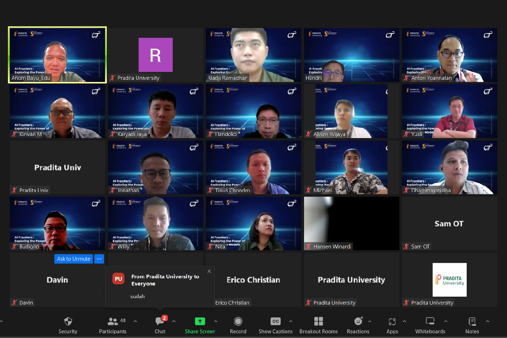
Task: Open the Notes icon
Action: point(472,321)
